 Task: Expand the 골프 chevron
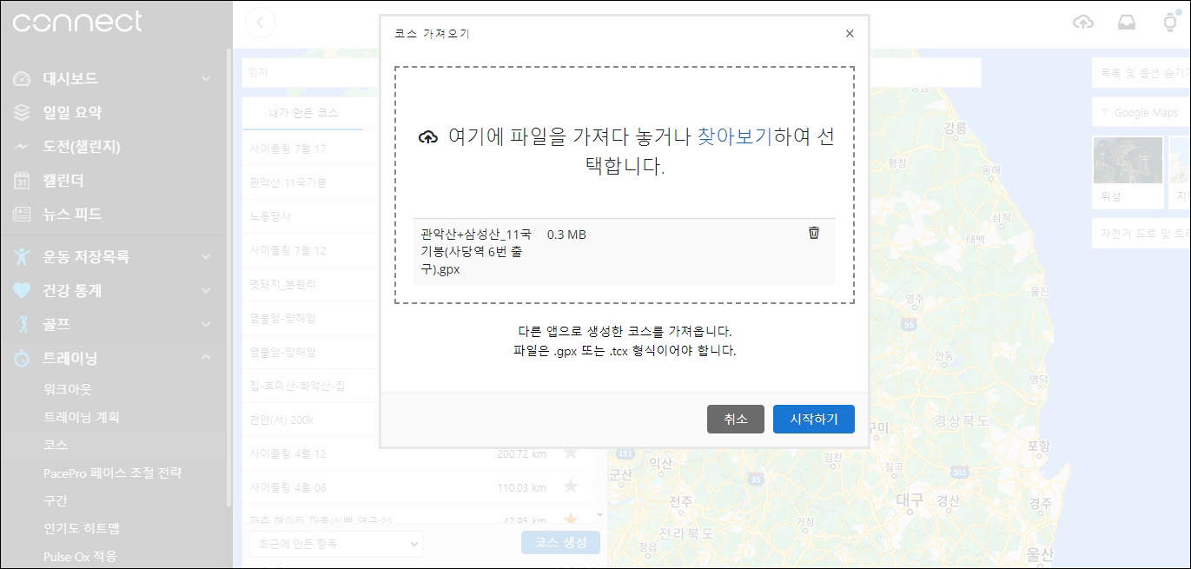[206, 324]
